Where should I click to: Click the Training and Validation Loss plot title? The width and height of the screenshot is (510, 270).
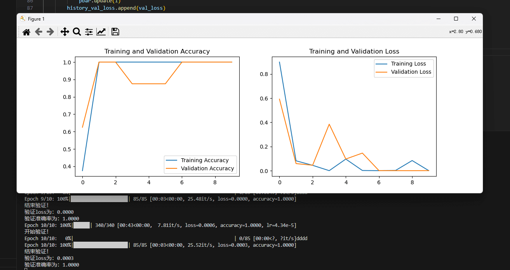click(354, 51)
